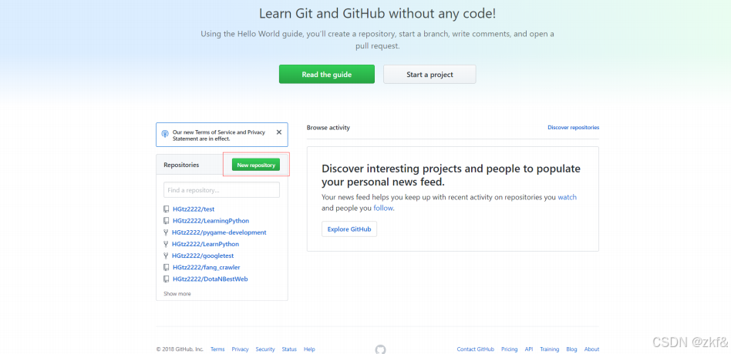Open the HGtz2222/googletest repository
This screenshot has height=354, width=731.
click(x=203, y=255)
